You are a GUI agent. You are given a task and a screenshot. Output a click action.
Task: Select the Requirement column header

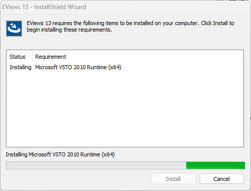[x=51, y=57]
